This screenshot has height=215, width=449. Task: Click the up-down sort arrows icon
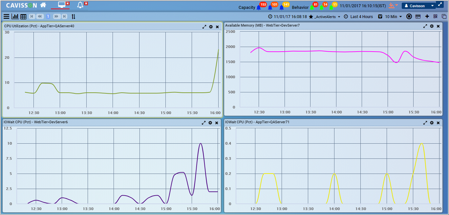click(x=73, y=16)
